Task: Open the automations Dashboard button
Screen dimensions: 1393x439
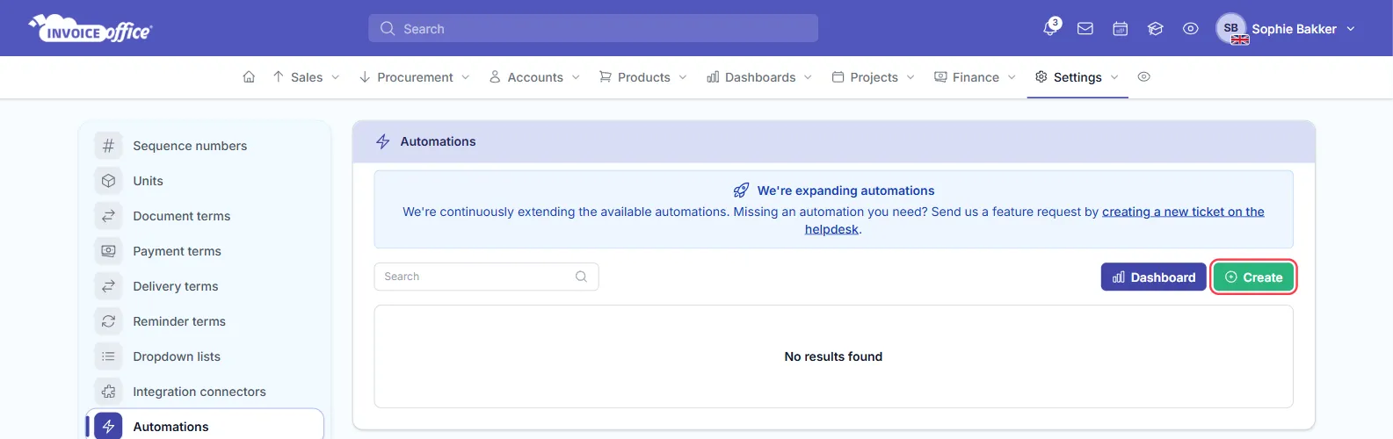Action: pos(1153,277)
